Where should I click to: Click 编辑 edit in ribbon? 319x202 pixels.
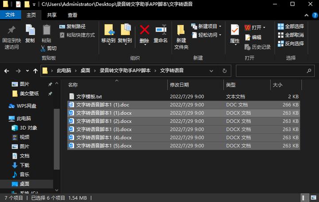tap(253, 37)
